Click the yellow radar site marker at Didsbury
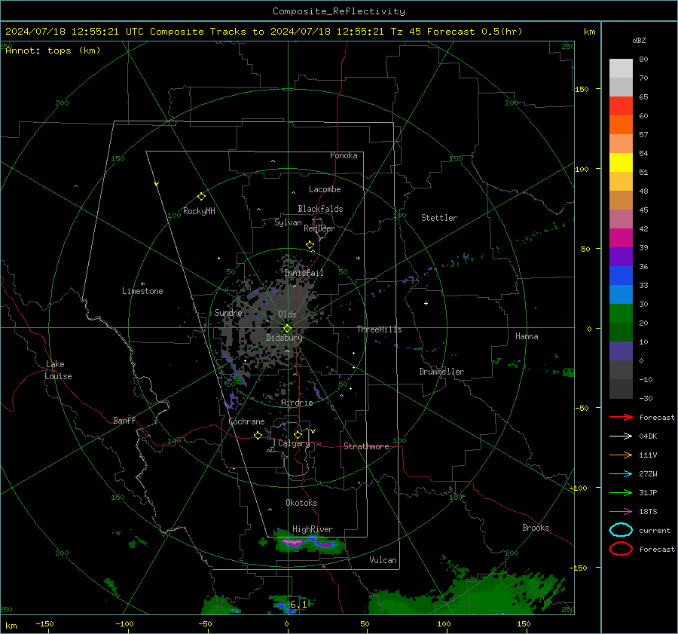 coord(287,329)
